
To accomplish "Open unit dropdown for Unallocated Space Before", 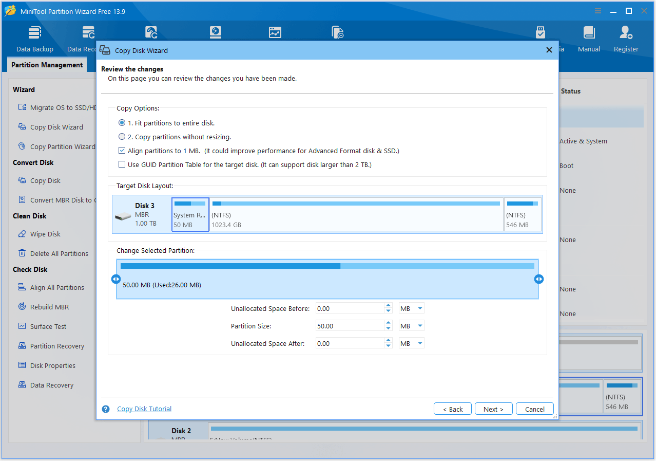I will tap(412, 308).
